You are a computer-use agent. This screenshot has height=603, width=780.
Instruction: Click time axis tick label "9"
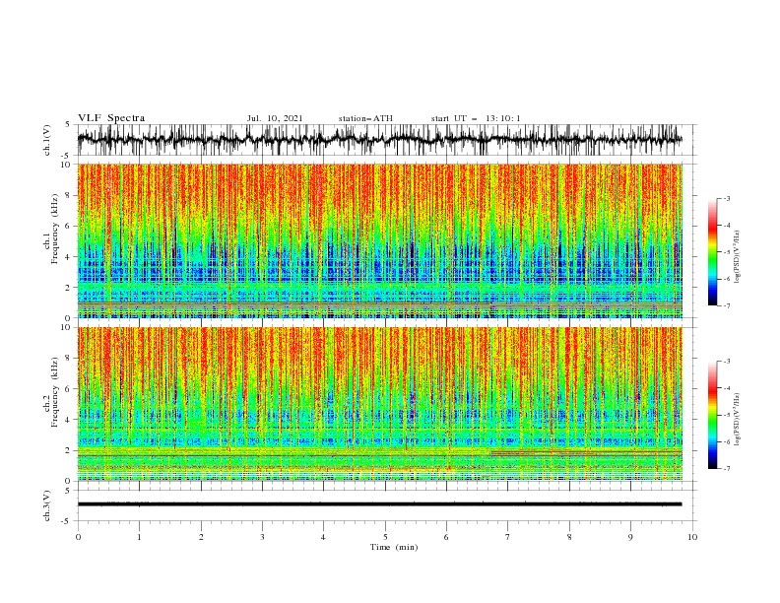[x=630, y=537]
